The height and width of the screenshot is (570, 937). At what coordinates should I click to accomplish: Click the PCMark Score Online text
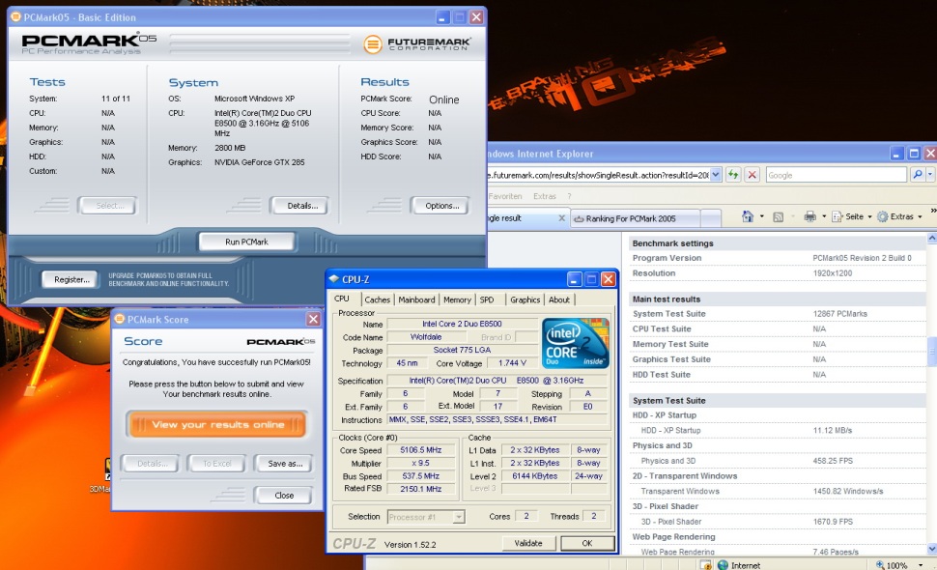coord(444,100)
